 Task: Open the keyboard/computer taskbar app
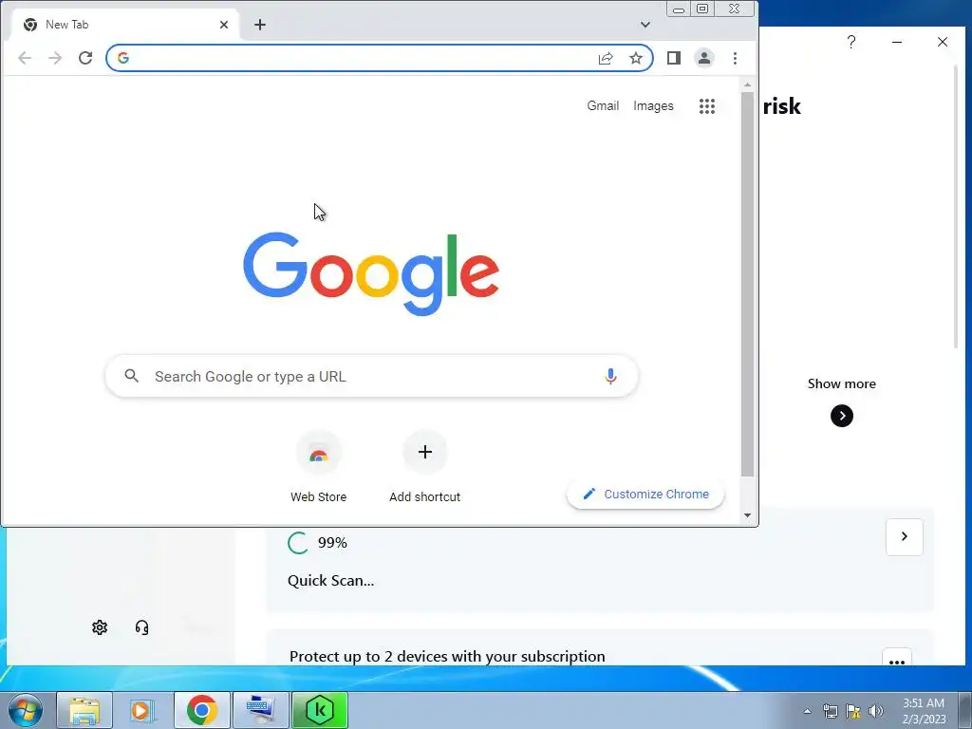click(260, 710)
